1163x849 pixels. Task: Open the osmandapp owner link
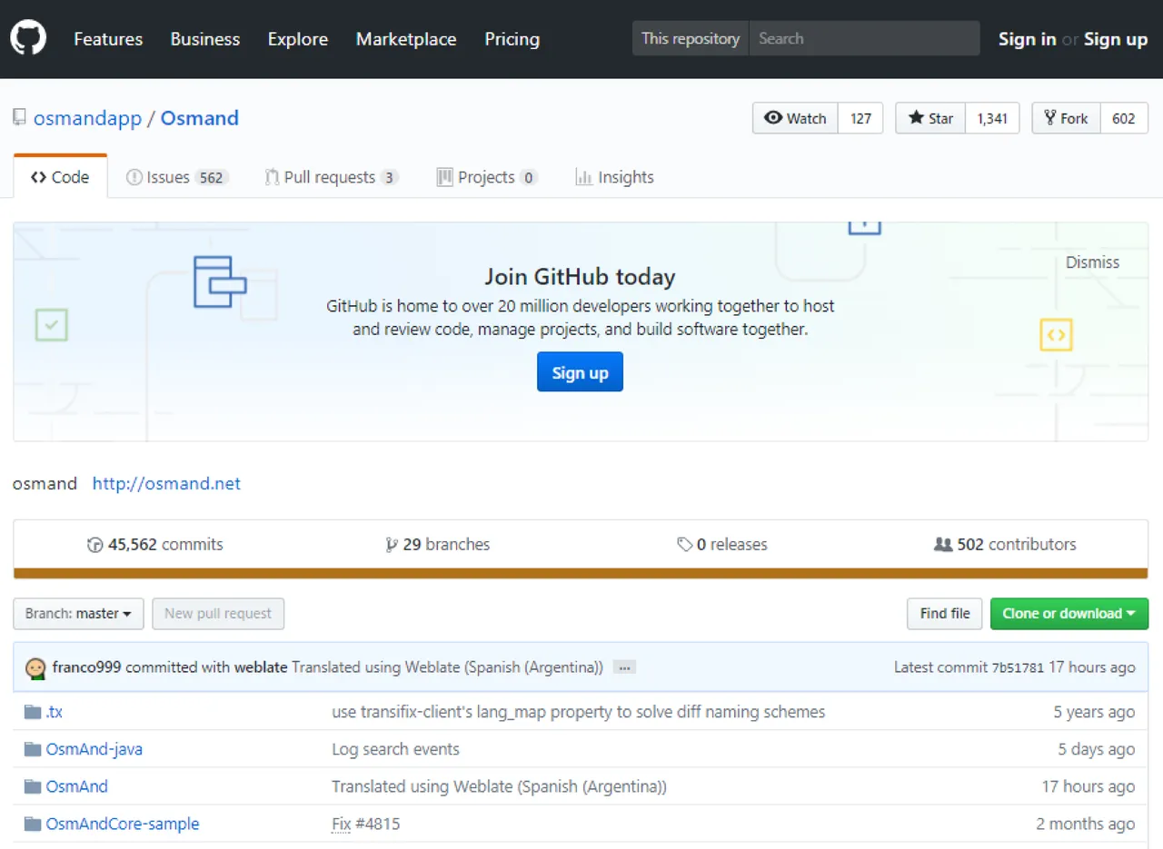[87, 118]
